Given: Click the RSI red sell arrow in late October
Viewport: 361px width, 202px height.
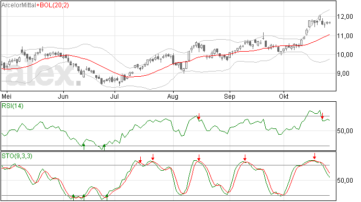Looking at the screenshot, I should 322,116.
